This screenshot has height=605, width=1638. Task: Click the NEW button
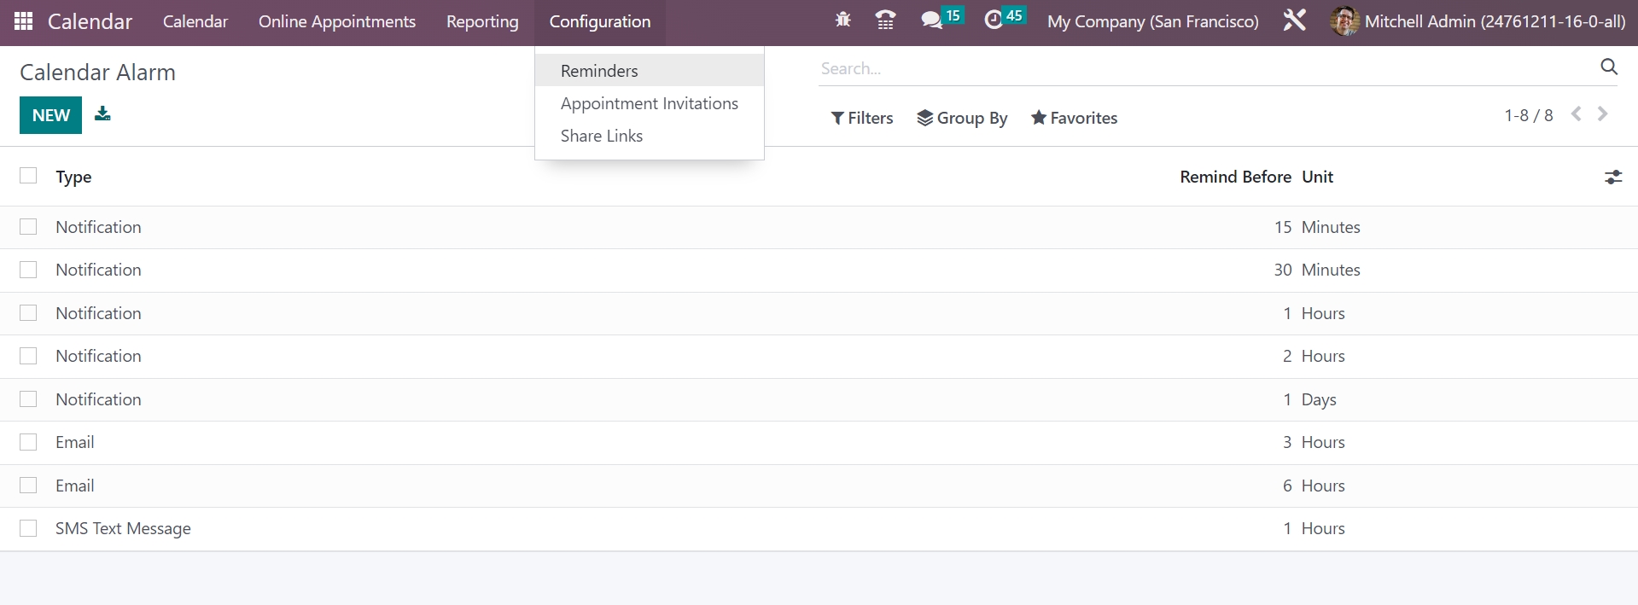(x=50, y=115)
